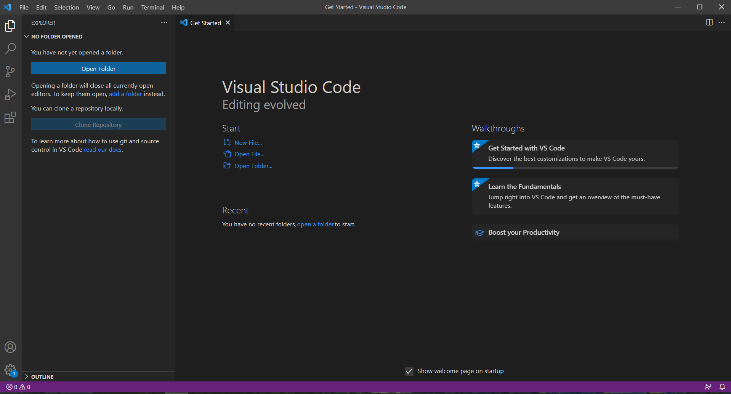731x394 pixels.
Task: Select the Get Started tab
Action: (x=205, y=23)
